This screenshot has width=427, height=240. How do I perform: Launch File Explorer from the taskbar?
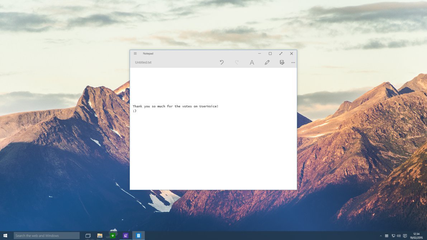pyautogui.click(x=100, y=236)
